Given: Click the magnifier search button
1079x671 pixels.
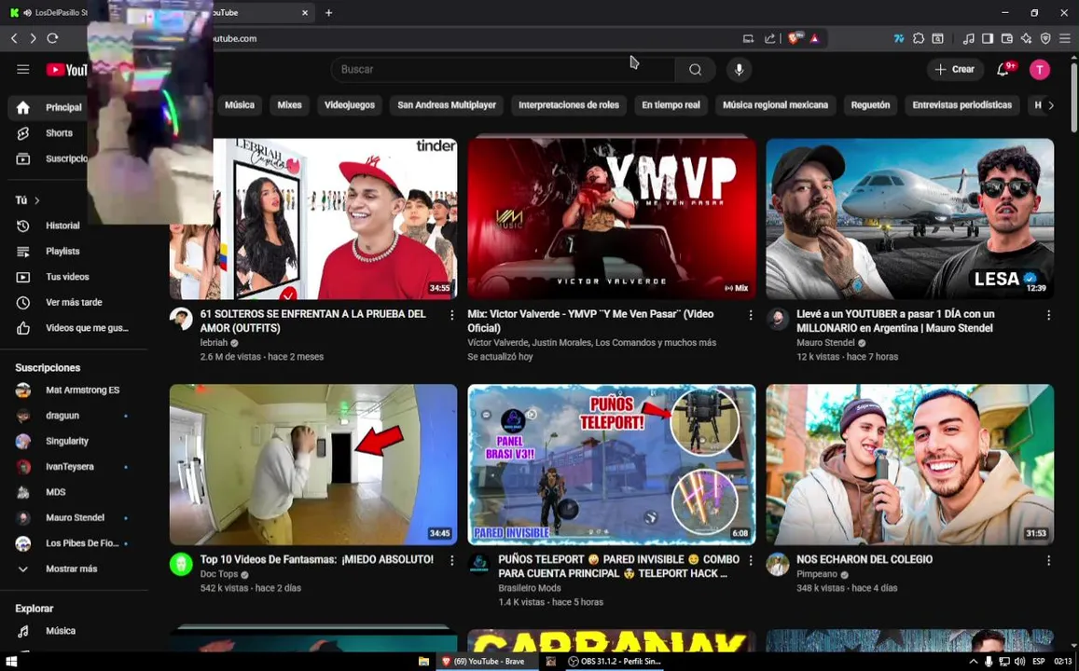Looking at the screenshot, I should (x=695, y=70).
